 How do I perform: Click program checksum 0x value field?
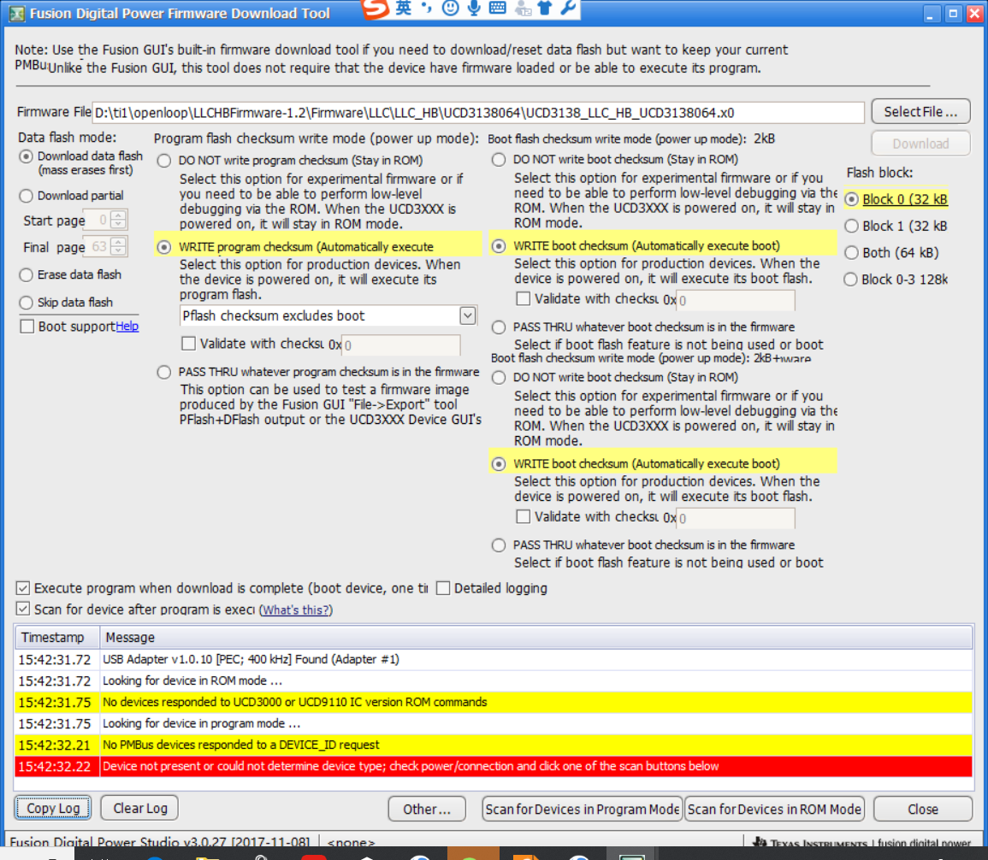pos(400,345)
